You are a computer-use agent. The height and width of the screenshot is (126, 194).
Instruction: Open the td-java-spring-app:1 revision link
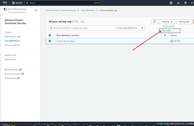pos(66,41)
